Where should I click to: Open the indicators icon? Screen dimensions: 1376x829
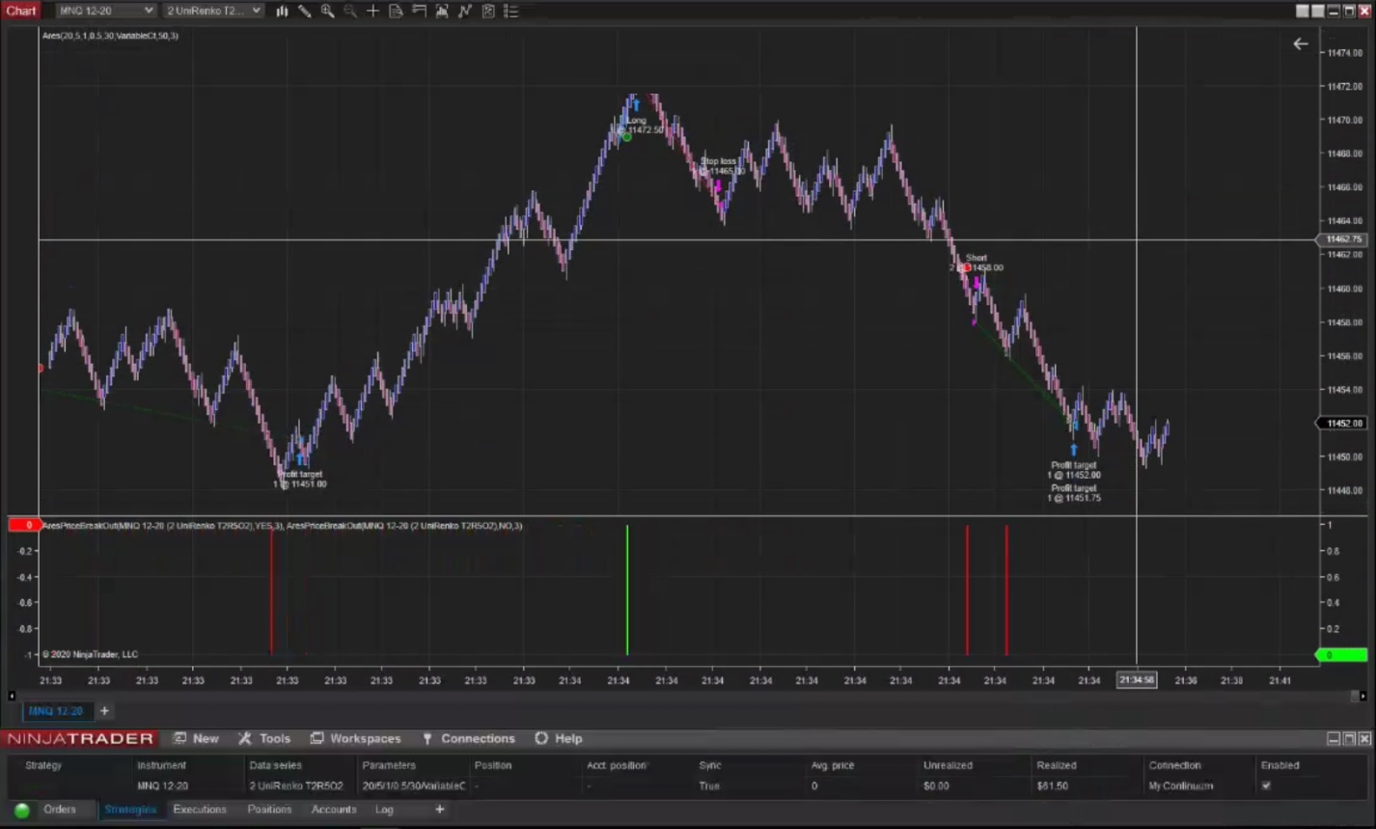tap(465, 11)
